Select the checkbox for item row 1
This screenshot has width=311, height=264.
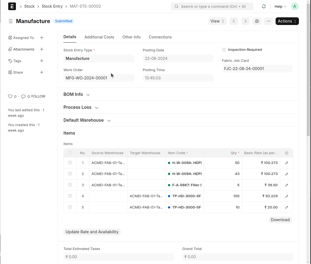[x=70, y=163]
